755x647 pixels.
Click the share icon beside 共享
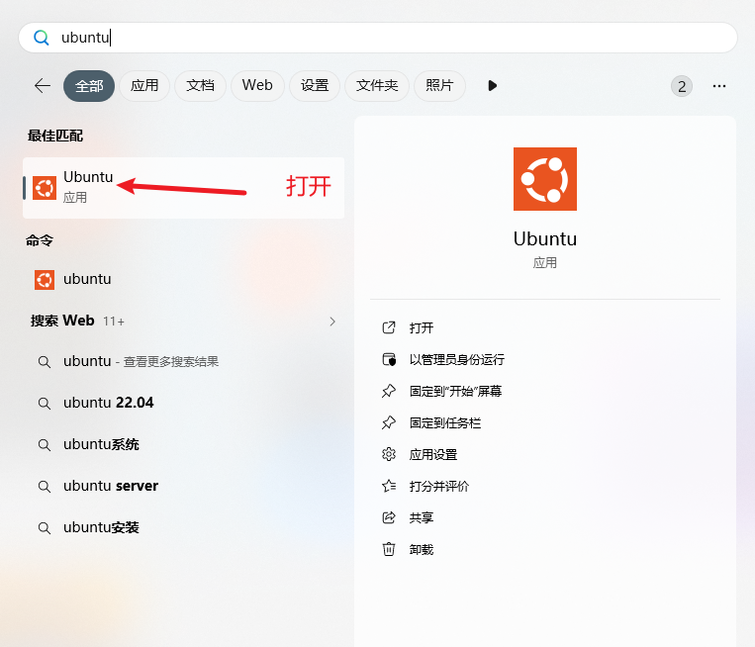coord(389,517)
